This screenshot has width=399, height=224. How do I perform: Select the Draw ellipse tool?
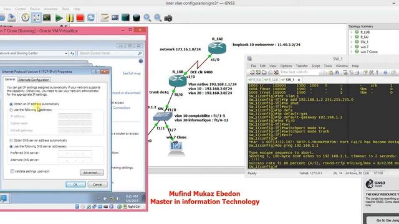click(x=137, y=17)
